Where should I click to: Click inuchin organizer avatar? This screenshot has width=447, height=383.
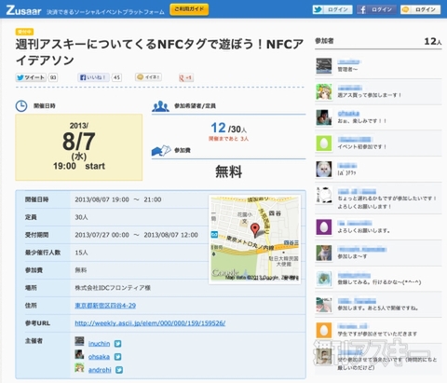(x=79, y=341)
